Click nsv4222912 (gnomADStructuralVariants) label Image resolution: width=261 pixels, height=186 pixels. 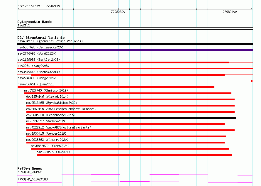pos(59,127)
